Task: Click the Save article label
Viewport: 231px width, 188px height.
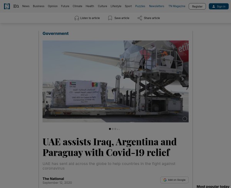Action: pyautogui.click(x=122, y=18)
